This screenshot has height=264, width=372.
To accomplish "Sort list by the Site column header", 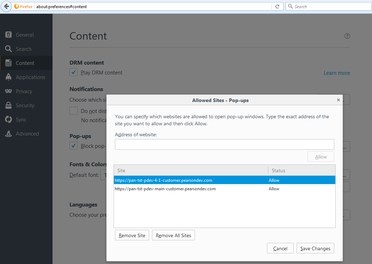I will pyautogui.click(x=190, y=170).
